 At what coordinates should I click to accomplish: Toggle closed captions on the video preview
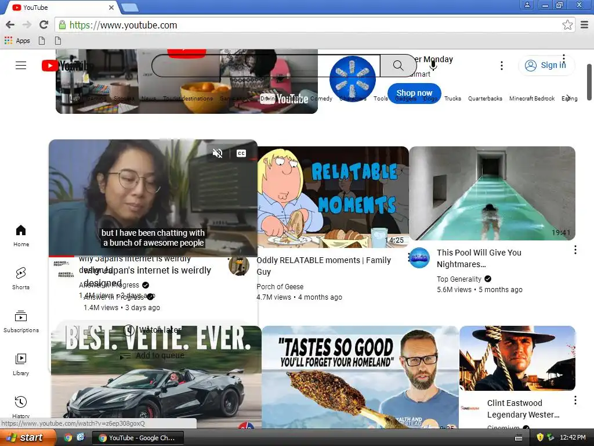click(x=241, y=153)
